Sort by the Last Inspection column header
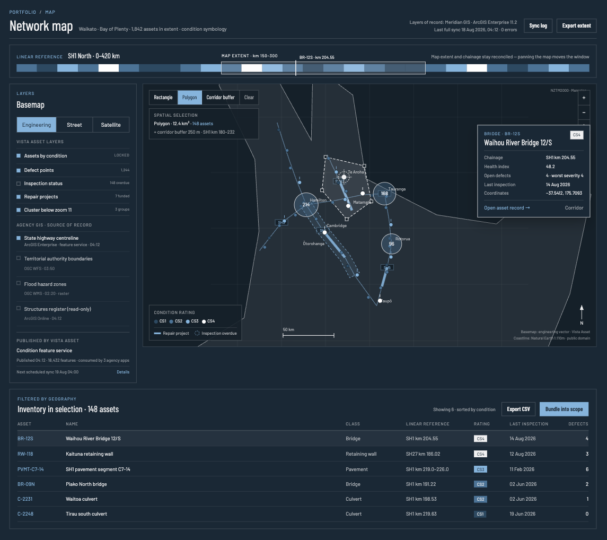The width and height of the screenshot is (607, 540). tap(529, 424)
